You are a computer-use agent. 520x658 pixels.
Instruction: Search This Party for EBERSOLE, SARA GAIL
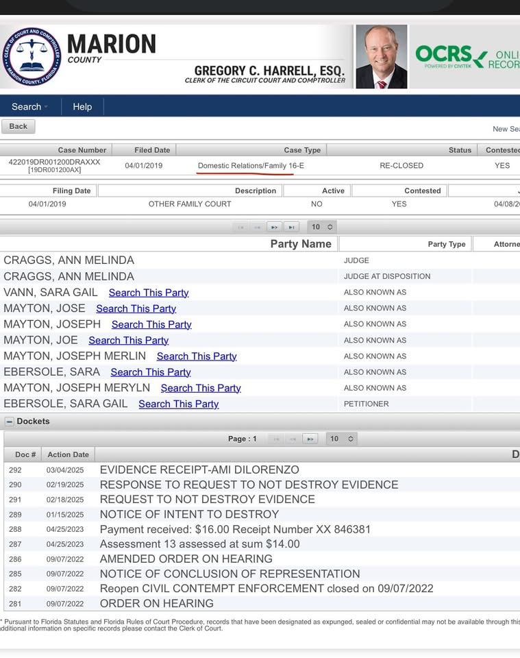[179, 404]
